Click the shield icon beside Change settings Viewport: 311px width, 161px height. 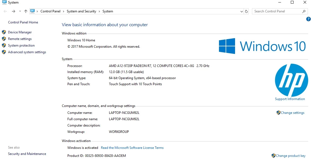click(279, 113)
